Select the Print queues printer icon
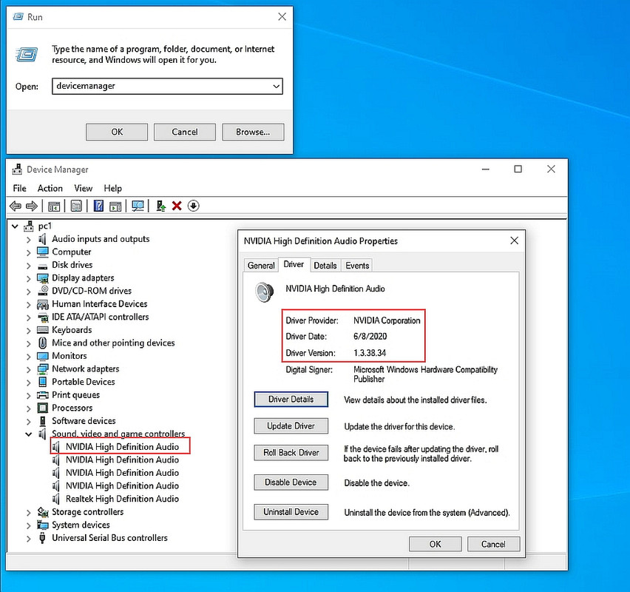This screenshot has width=630, height=592. tap(43, 395)
